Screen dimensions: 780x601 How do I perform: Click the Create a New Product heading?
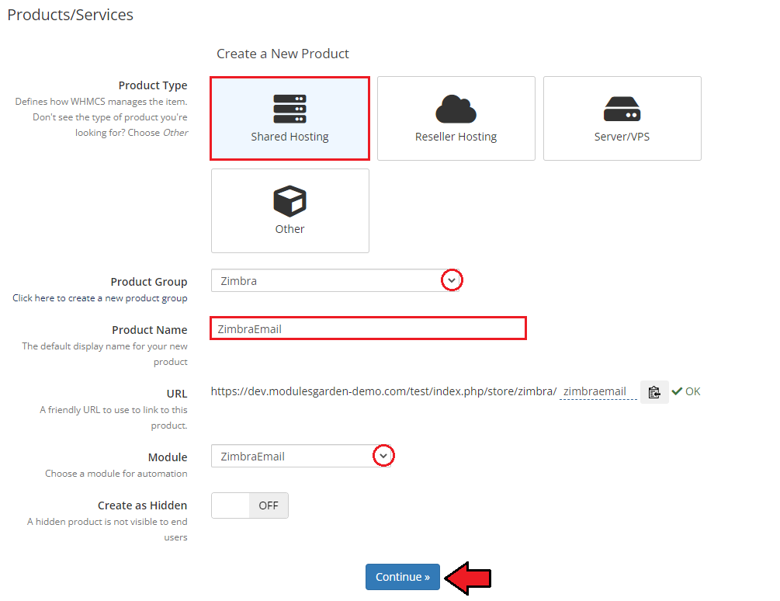click(x=283, y=54)
